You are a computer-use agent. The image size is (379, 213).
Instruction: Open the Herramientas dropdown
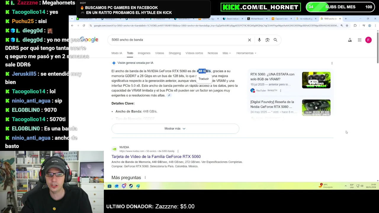point(246,53)
